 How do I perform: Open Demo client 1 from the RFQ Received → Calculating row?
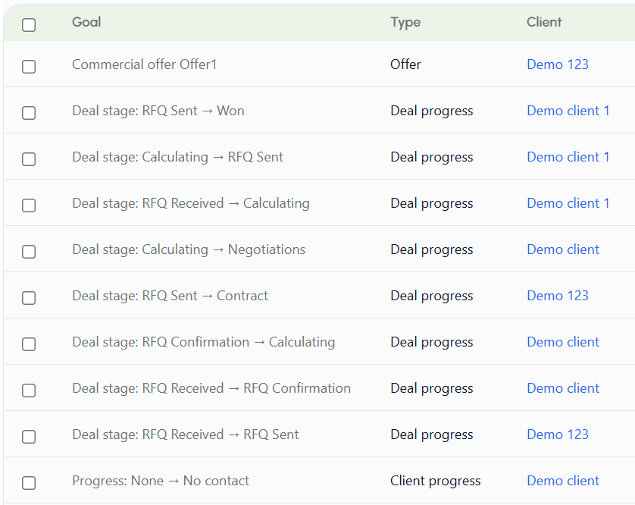(x=568, y=202)
